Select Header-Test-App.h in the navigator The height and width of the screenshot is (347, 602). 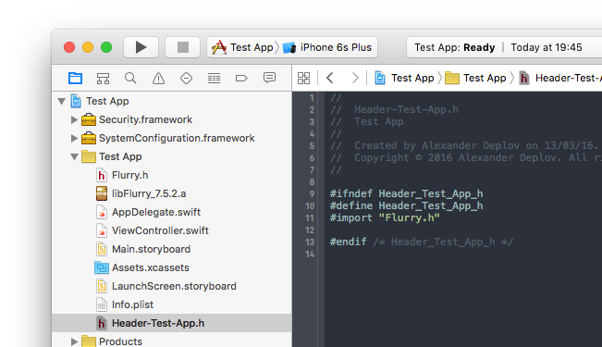click(172, 323)
